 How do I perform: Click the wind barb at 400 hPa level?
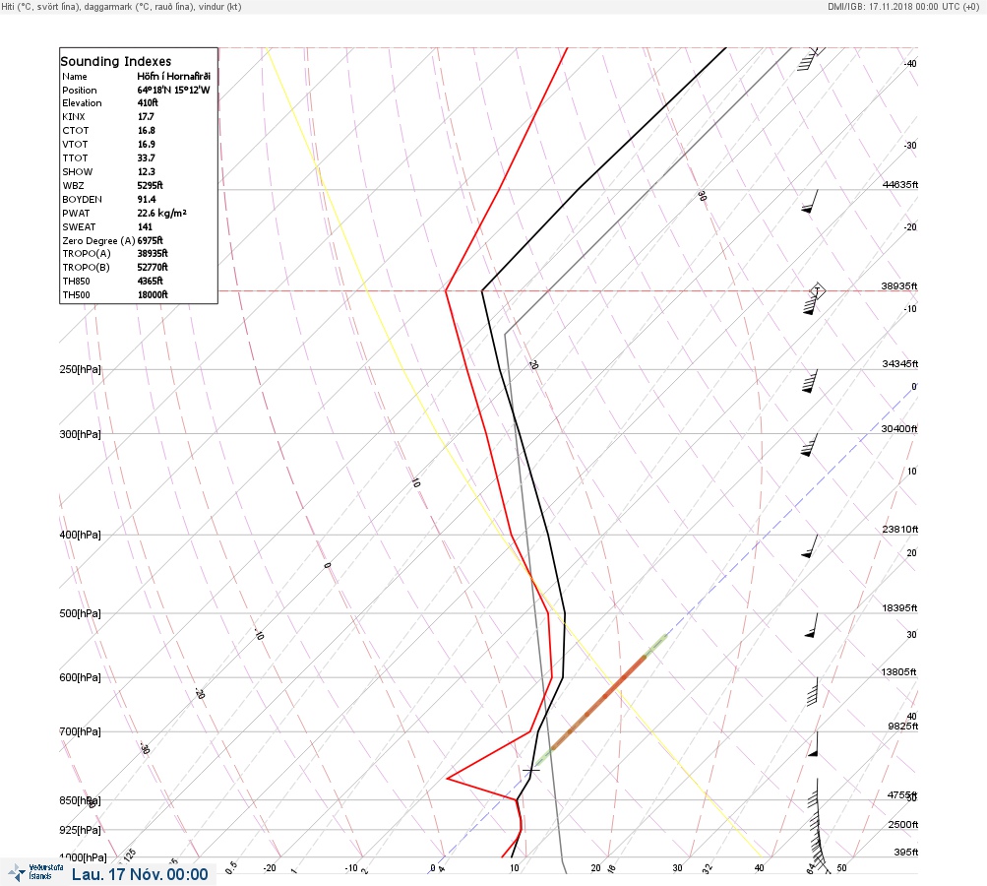coord(810,546)
